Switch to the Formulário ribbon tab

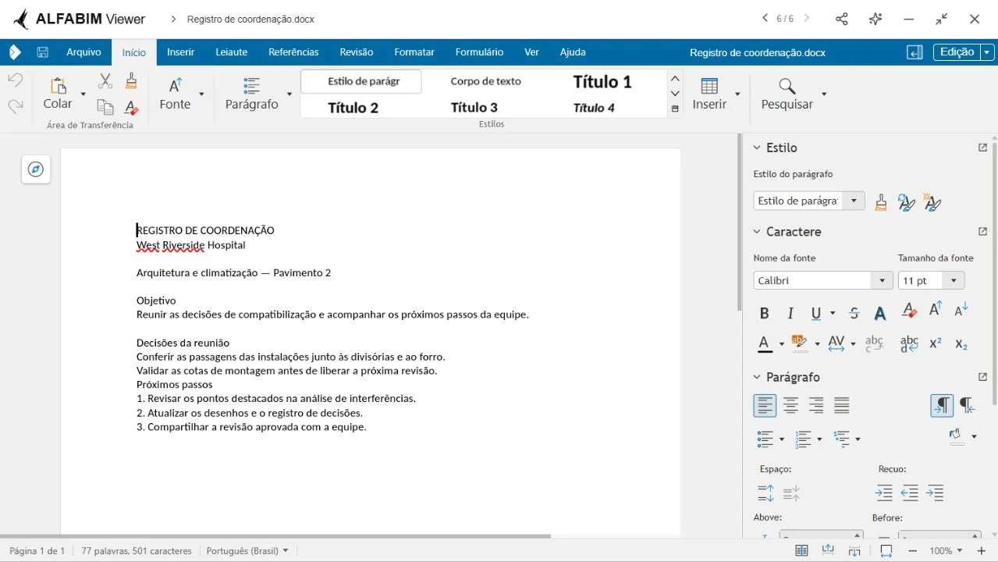(479, 52)
